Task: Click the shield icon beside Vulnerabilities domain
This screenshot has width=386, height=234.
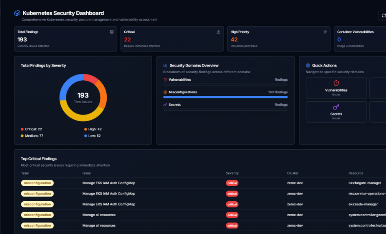Action: [x=165, y=80]
